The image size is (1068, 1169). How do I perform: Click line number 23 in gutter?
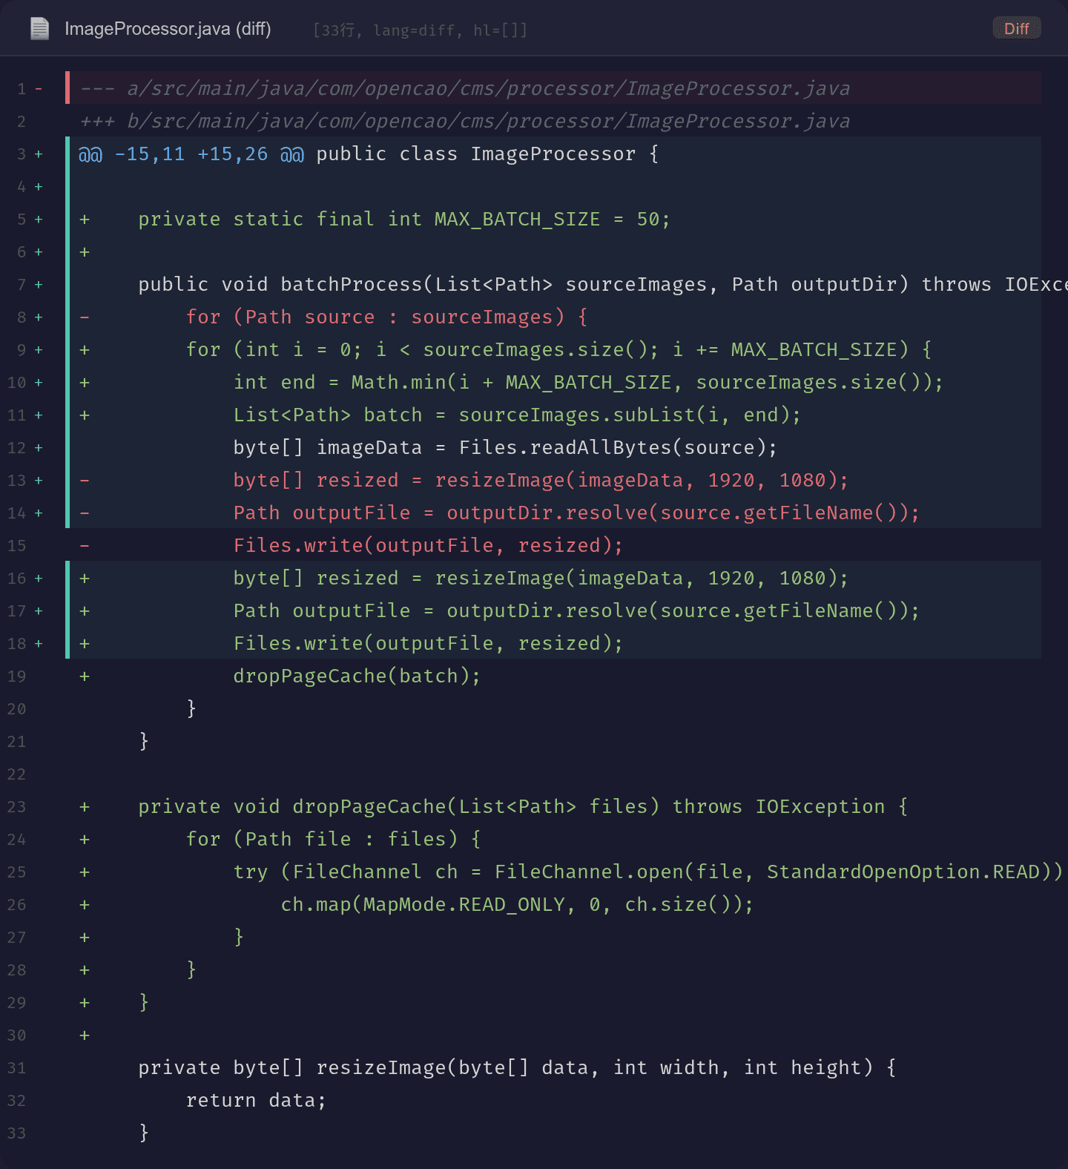[16, 807]
